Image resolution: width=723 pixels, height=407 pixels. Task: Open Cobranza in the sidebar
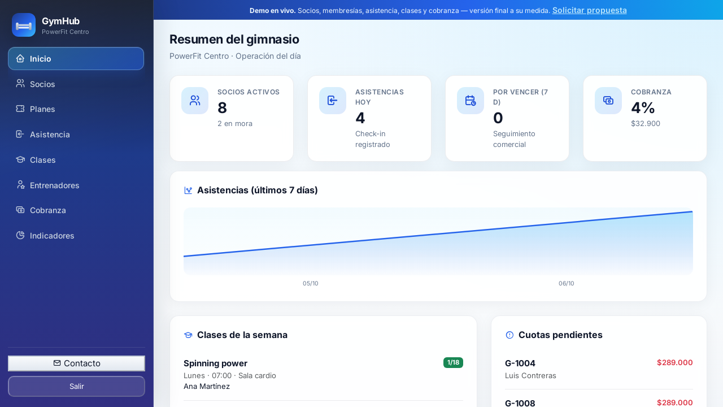tap(76, 210)
